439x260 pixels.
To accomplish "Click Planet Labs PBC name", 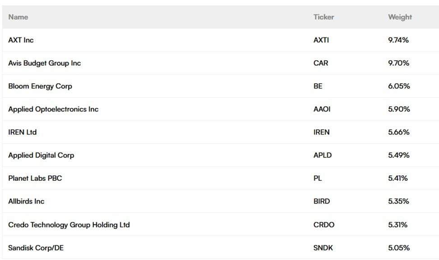I will pos(35,178).
